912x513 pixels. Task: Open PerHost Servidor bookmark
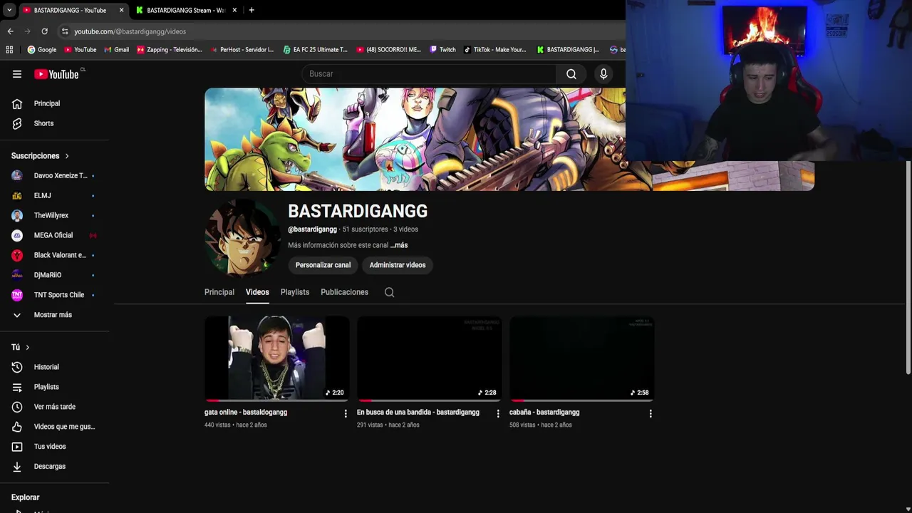pos(242,50)
